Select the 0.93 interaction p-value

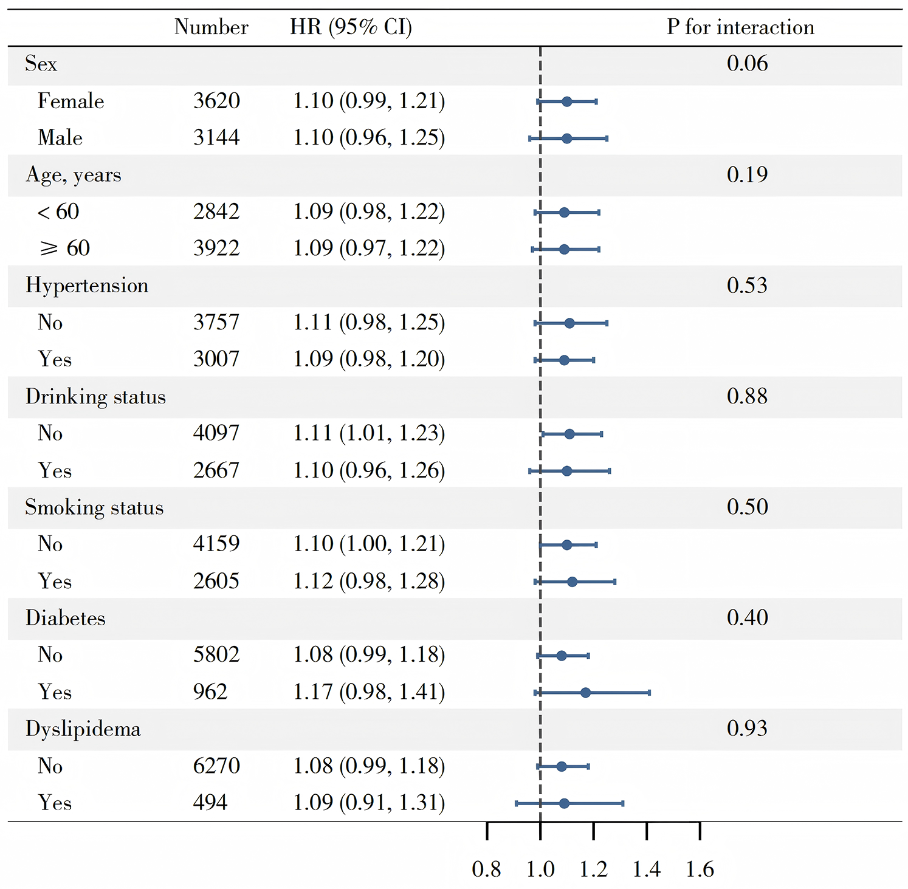(748, 729)
